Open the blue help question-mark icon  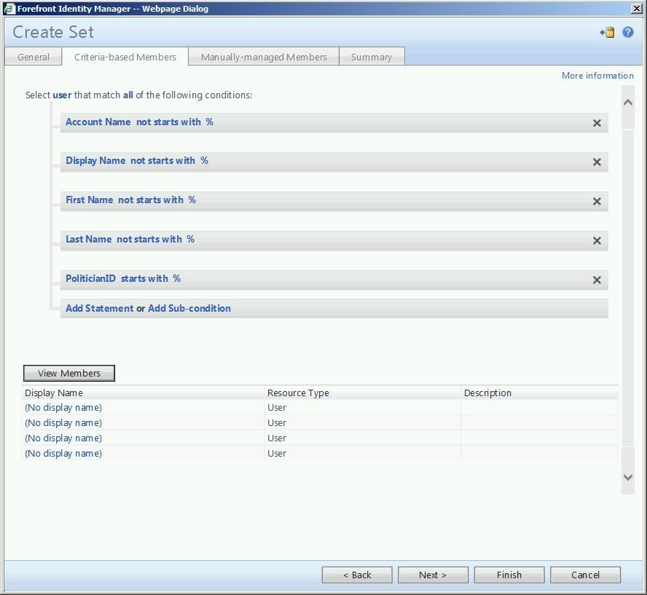tap(627, 32)
